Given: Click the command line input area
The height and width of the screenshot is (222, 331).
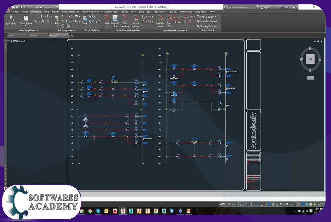Looking at the screenshot, I should 203,199.
